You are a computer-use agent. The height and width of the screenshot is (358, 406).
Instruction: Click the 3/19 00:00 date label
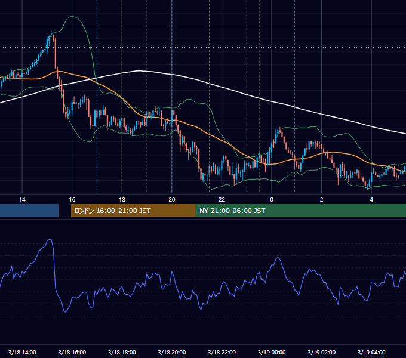[x=272, y=352]
